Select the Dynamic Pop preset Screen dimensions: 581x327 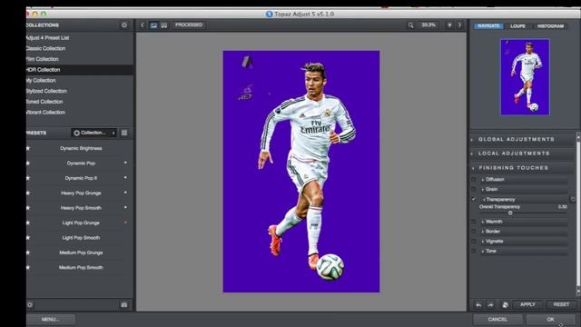81,163
